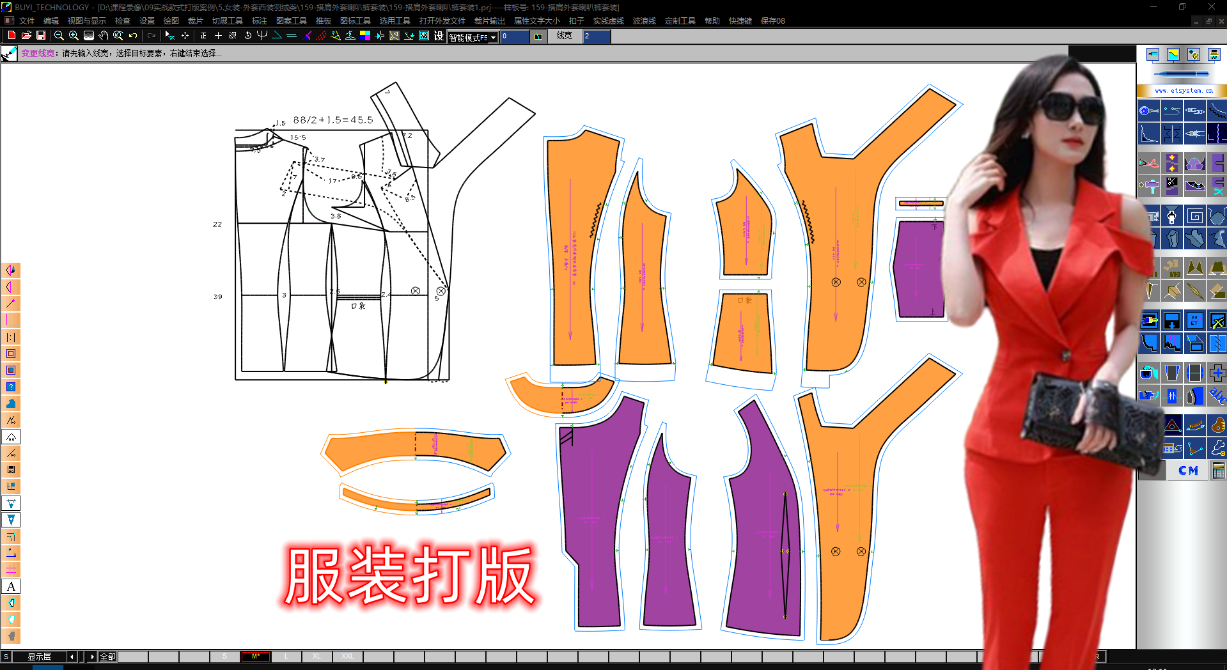Click back arrow next to 显示层
The height and width of the screenshot is (670, 1227).
click(72, 656)
